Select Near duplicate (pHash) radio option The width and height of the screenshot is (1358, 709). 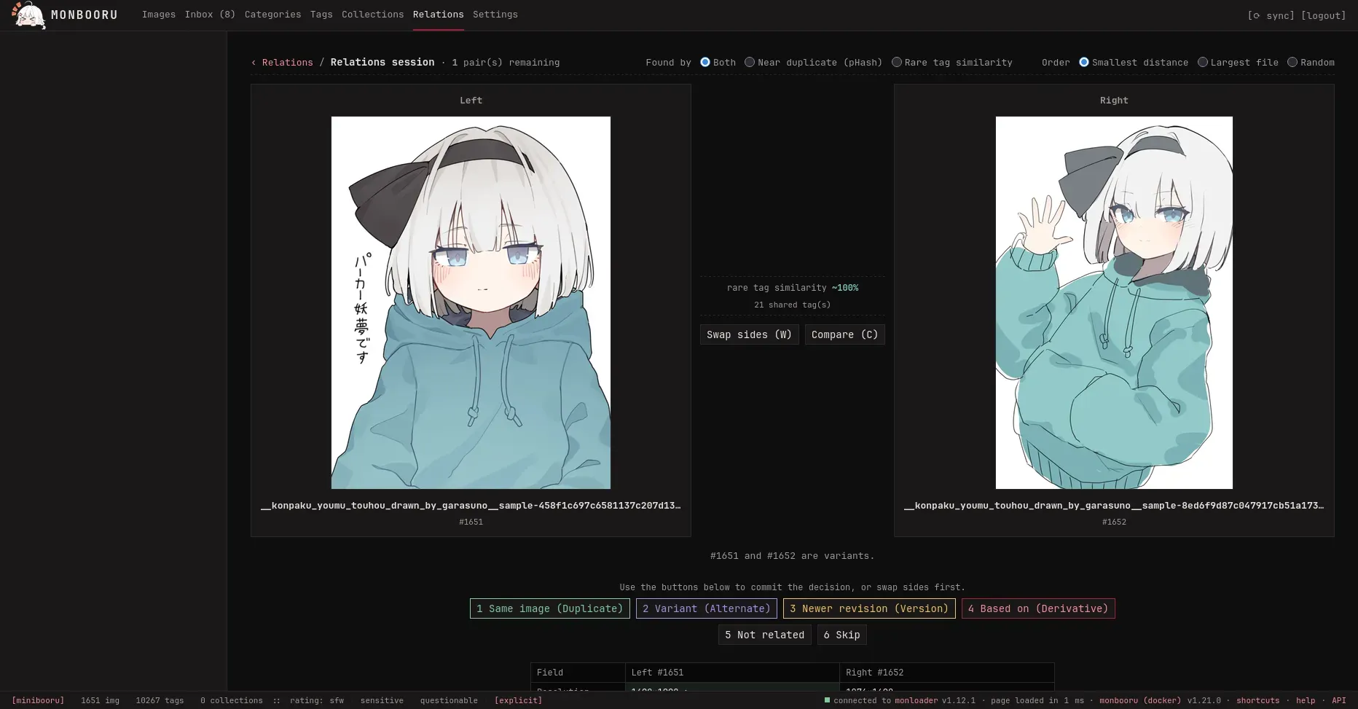(750, 63)
